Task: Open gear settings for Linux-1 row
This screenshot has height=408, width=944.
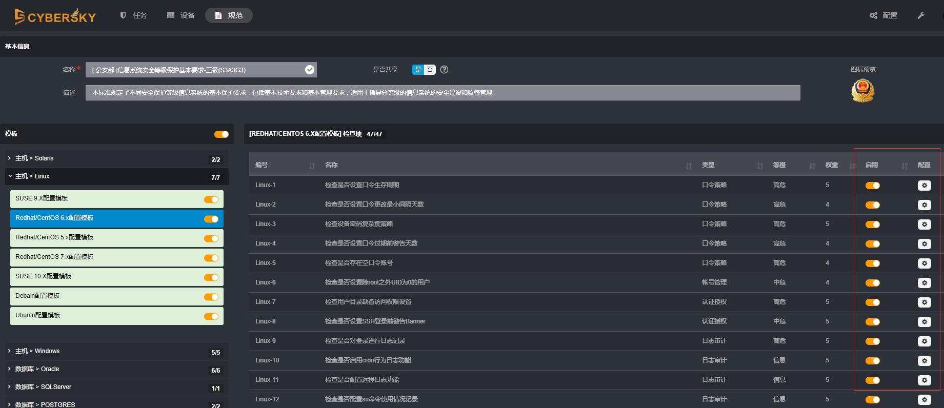Action: point(924,186)
